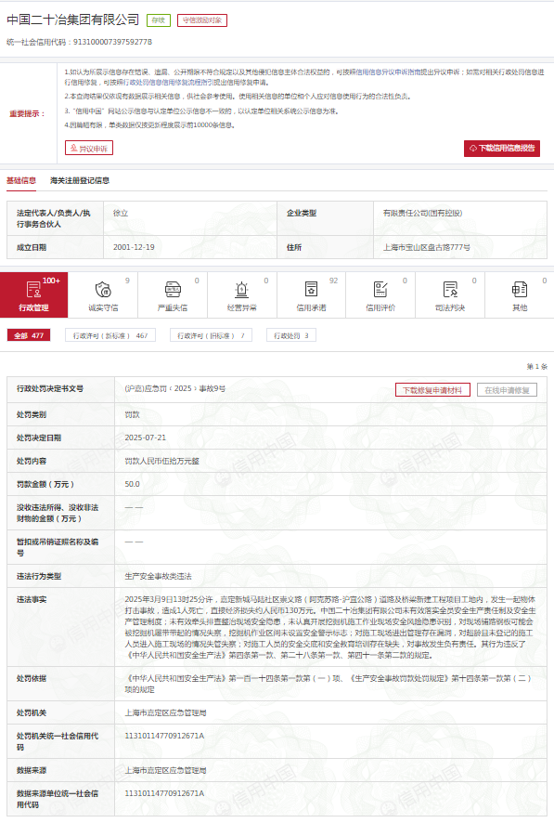554x823 pixels.
Task: Click the 处罚依据 legal basis text
Action: pos(329,684)
